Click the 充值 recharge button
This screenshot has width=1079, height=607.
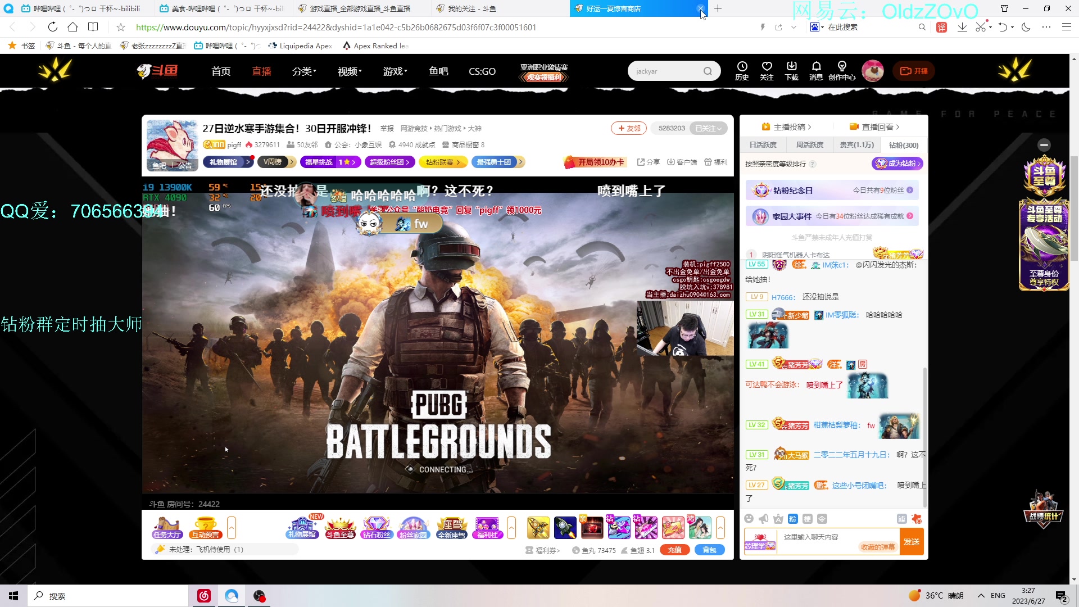675,550
